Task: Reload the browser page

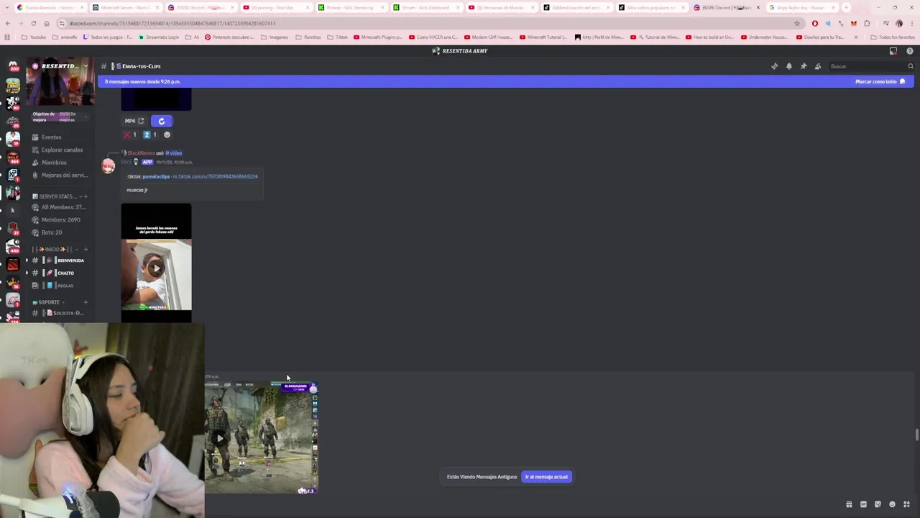Action: click(34, 23)
